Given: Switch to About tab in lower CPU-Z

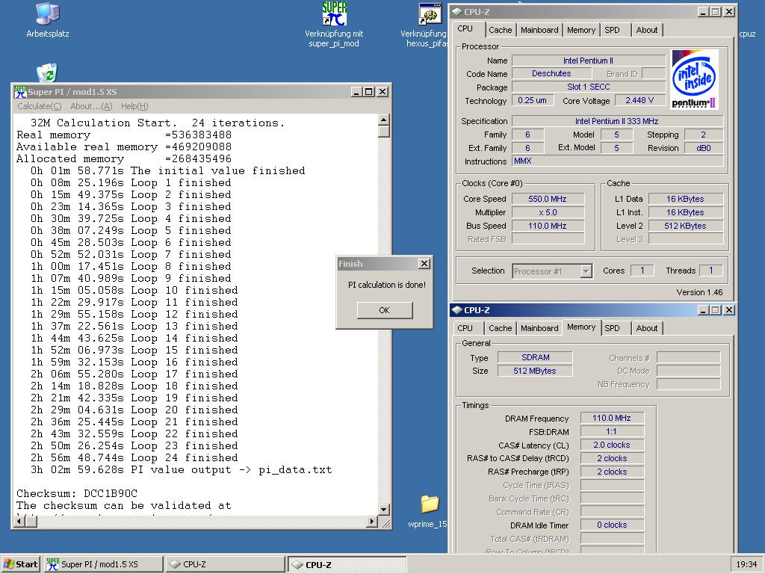Looking at the screenshot, I should point(646,328).
